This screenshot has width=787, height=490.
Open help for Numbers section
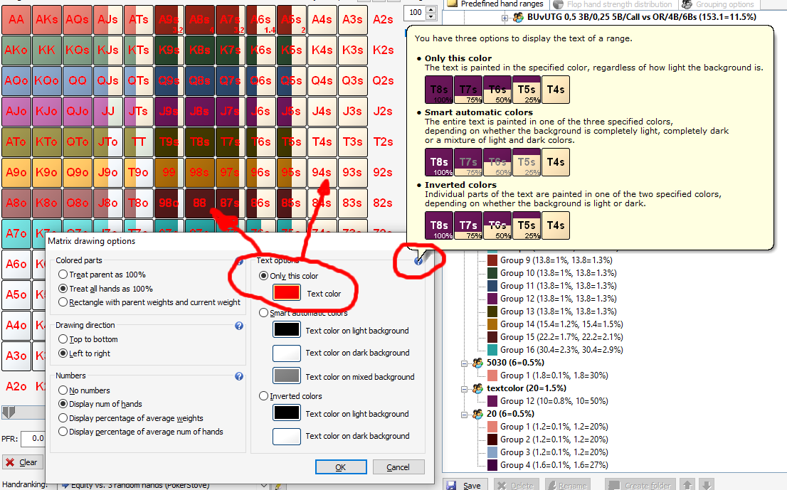239,376
